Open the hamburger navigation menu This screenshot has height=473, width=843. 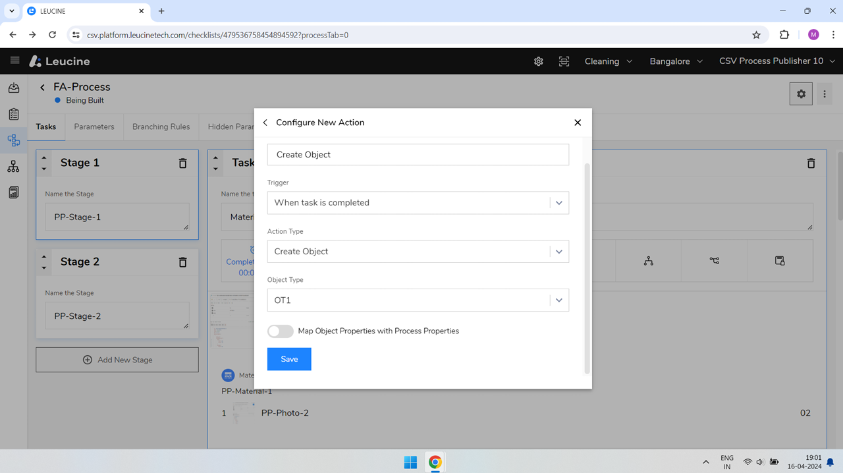14,61
